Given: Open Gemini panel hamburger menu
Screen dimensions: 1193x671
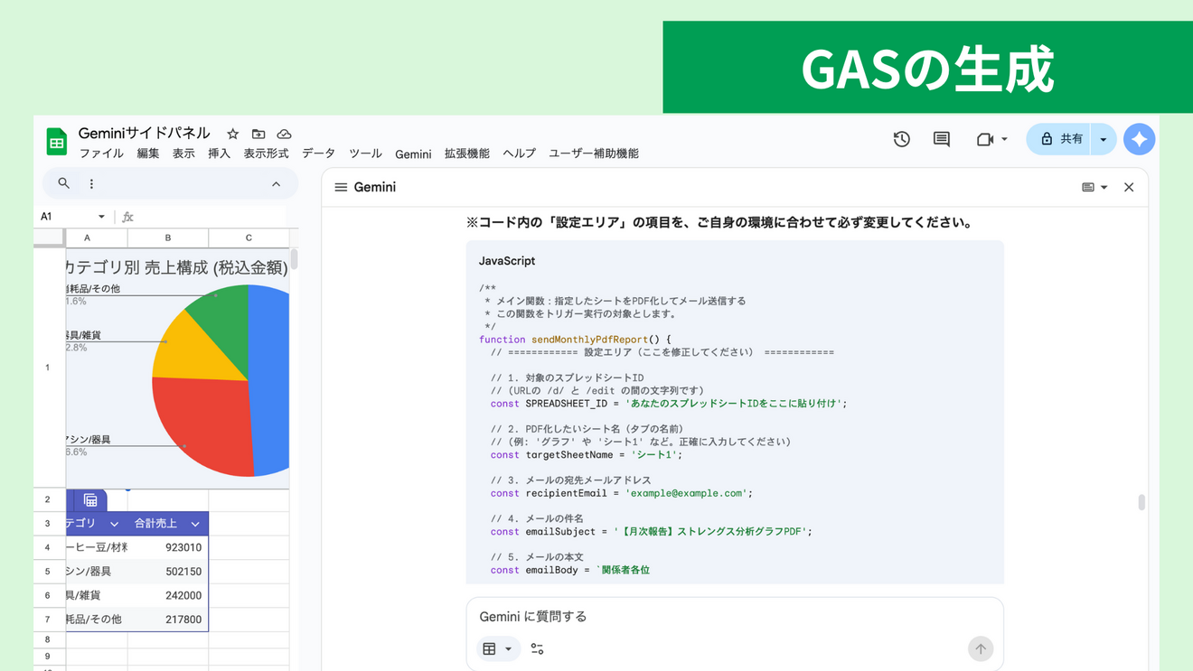Looking at the screenshot, I should click(341, 187).
